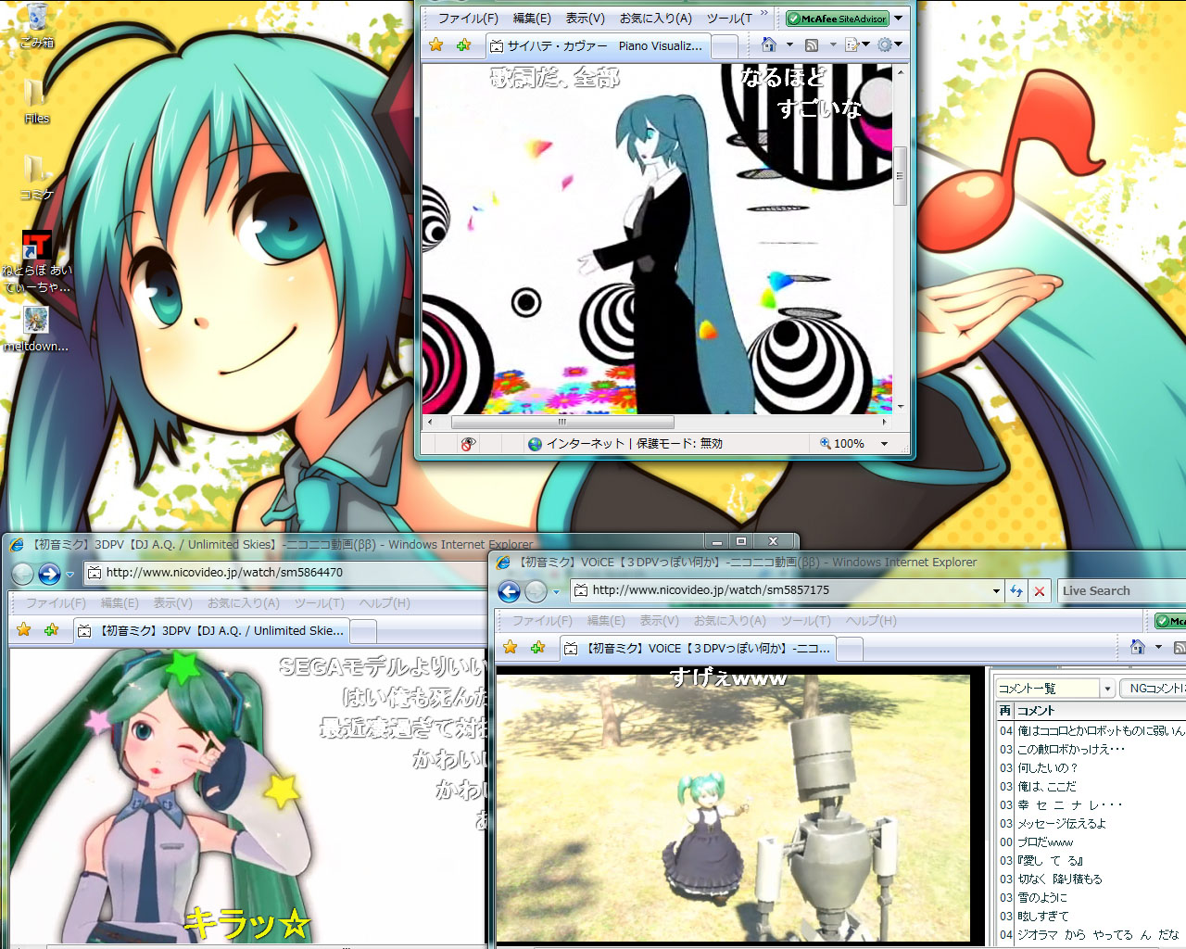Click the Refresh icon in VOiCE window
The image size is (1186, 949).
pos(1016,590)
